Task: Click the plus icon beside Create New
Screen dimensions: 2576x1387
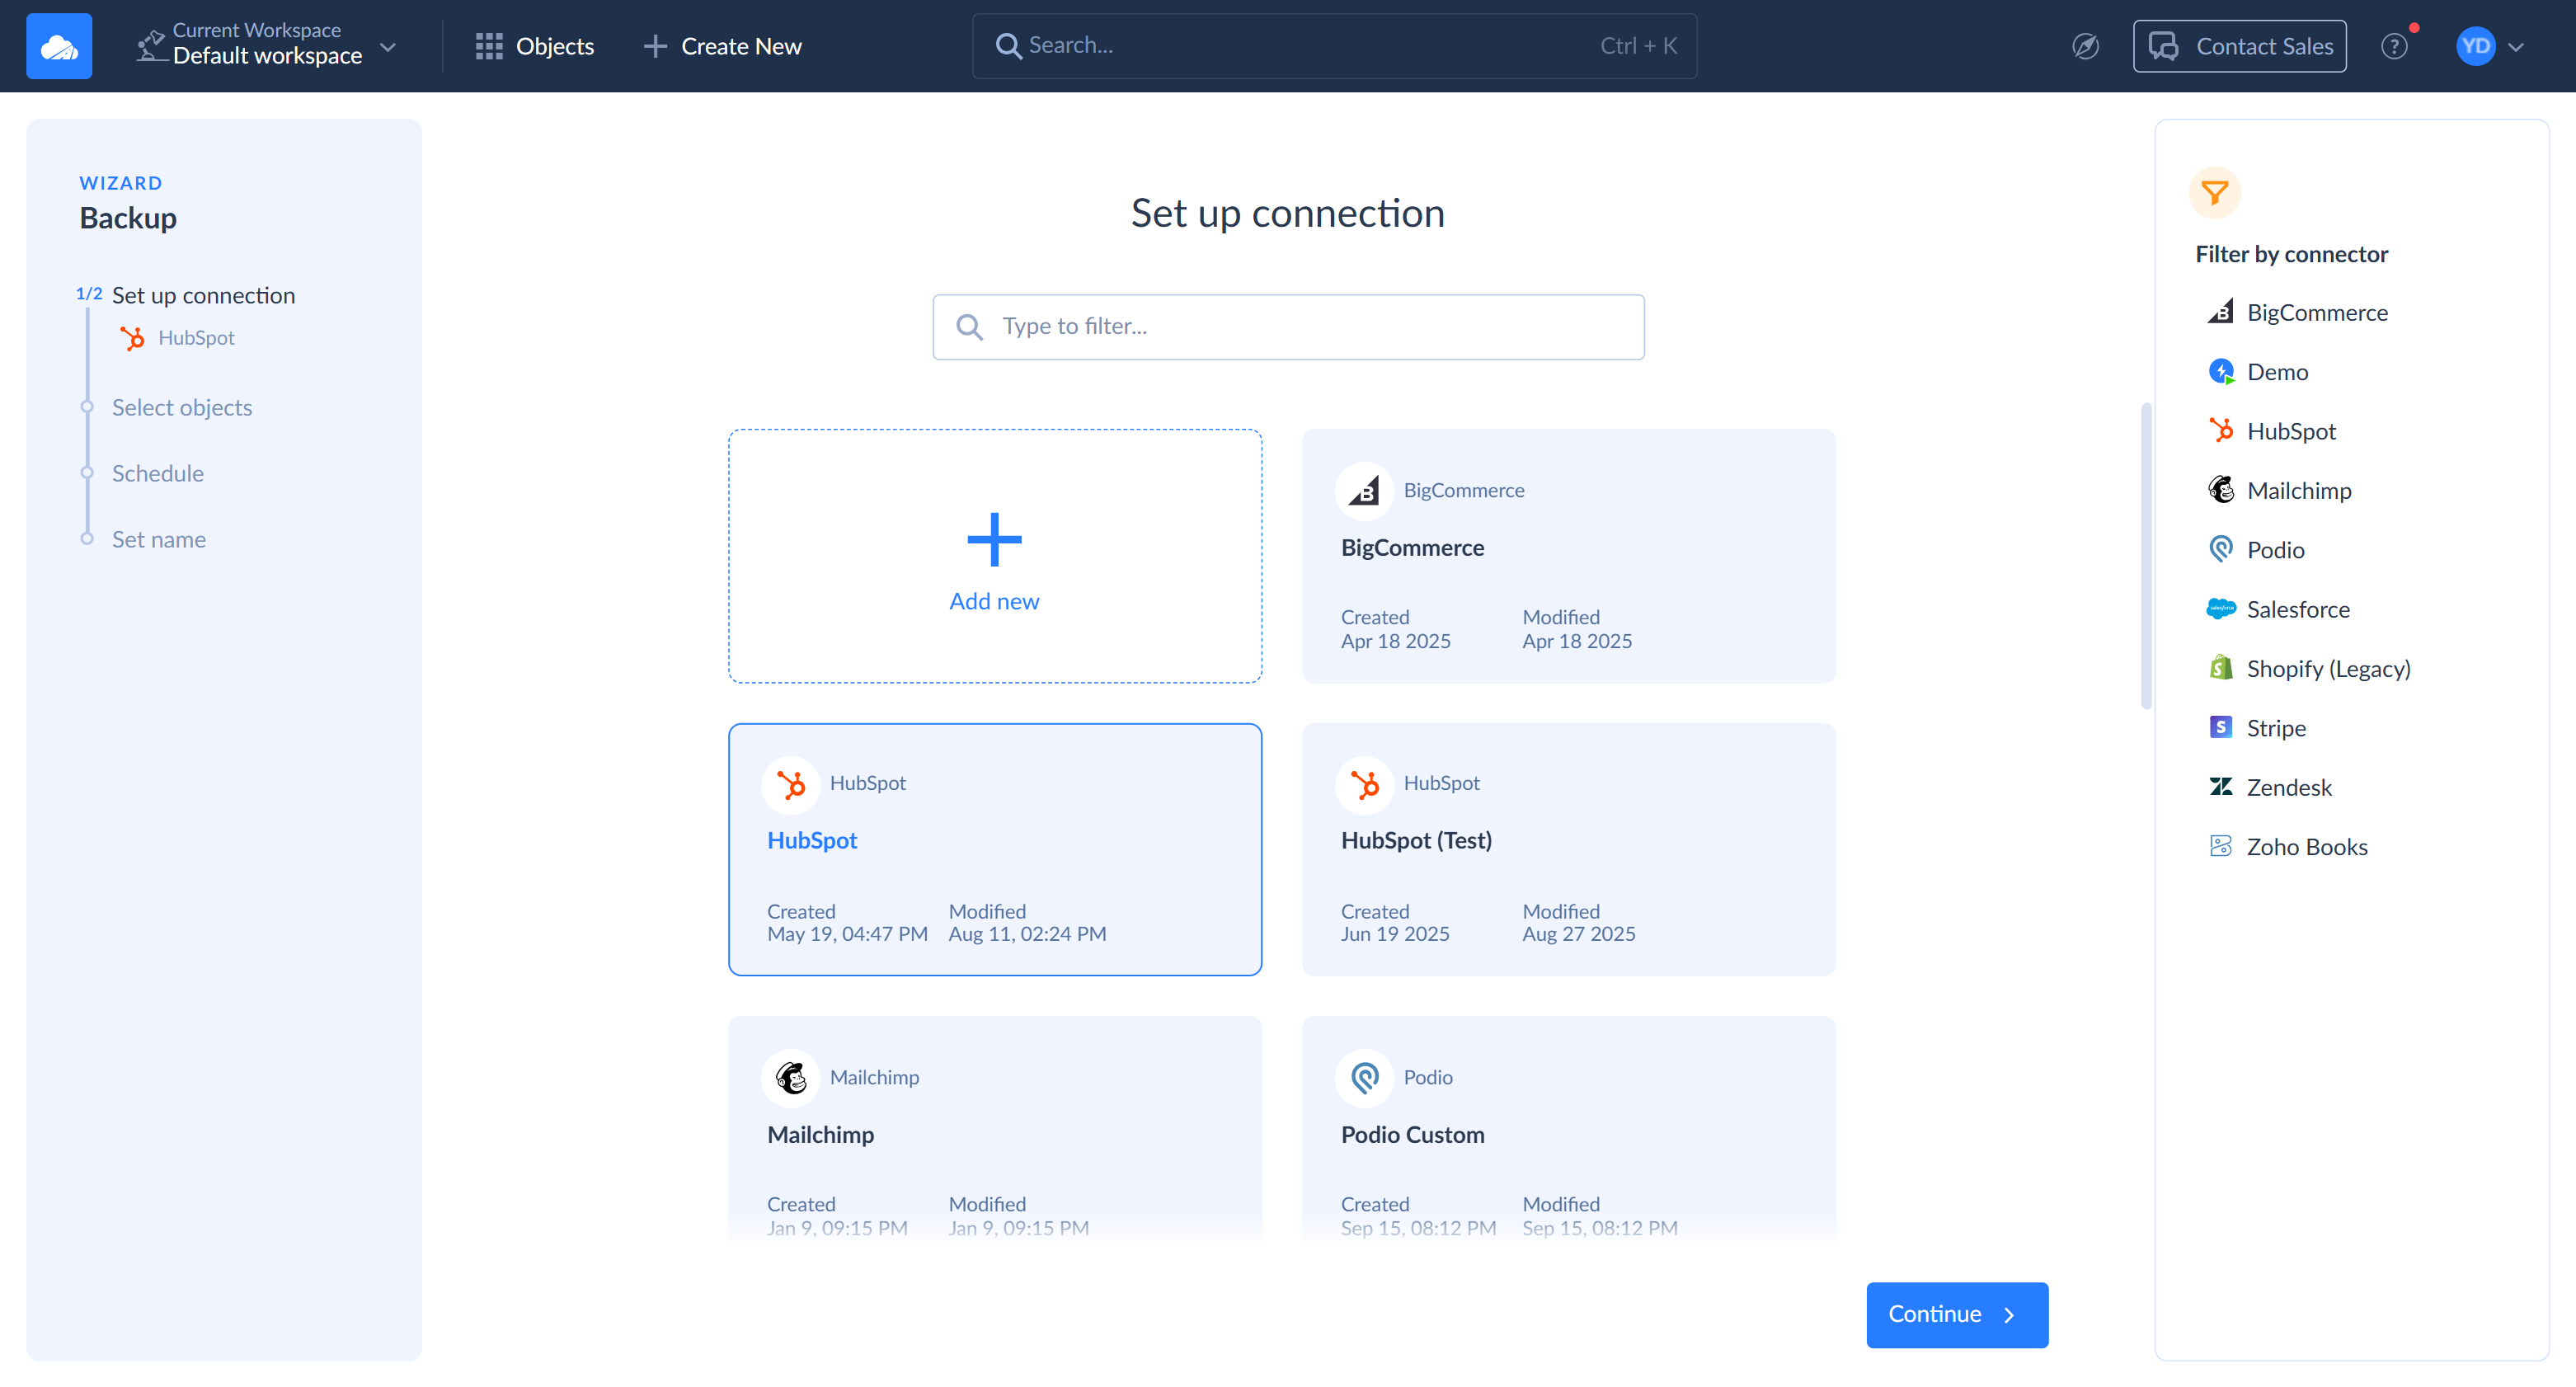Action: (x=655, y=46)
